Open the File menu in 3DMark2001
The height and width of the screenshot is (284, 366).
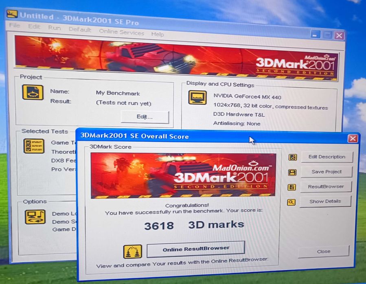15,25
